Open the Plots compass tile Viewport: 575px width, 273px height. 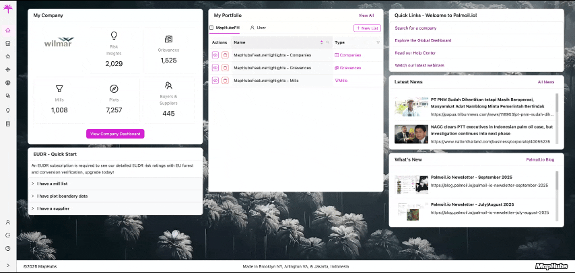[x=114, y=100]
